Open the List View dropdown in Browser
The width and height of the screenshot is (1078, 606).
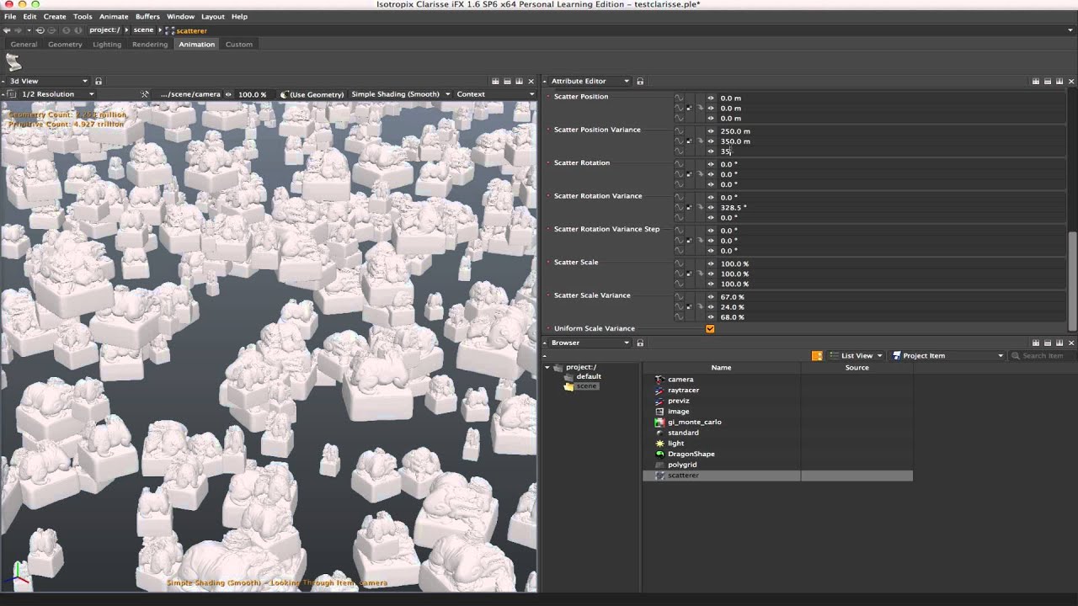(x=856, y=356)
